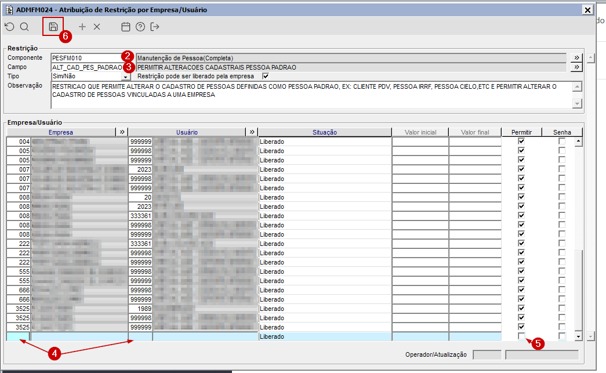Click Valor inicial cell in row 004
The width and height of the screenshot is (606, 373).
point(420,142)
